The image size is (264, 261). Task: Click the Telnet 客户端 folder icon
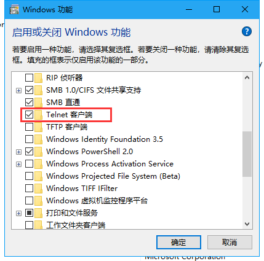point(38,115)
